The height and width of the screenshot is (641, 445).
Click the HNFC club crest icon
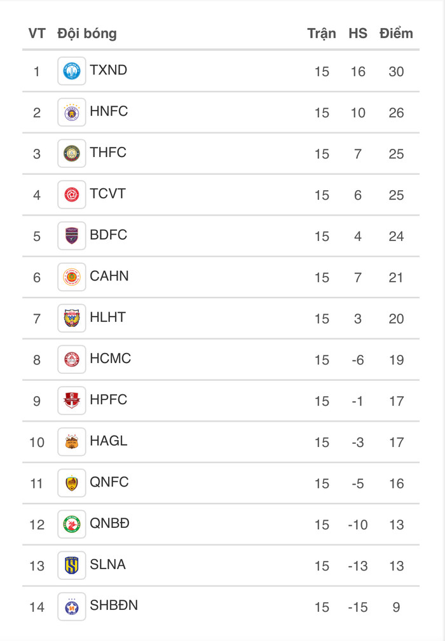[72, 113]
